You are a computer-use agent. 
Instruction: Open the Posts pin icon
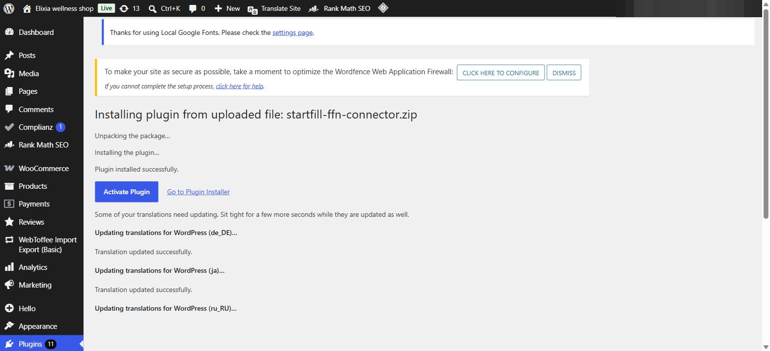pos(9,55)
